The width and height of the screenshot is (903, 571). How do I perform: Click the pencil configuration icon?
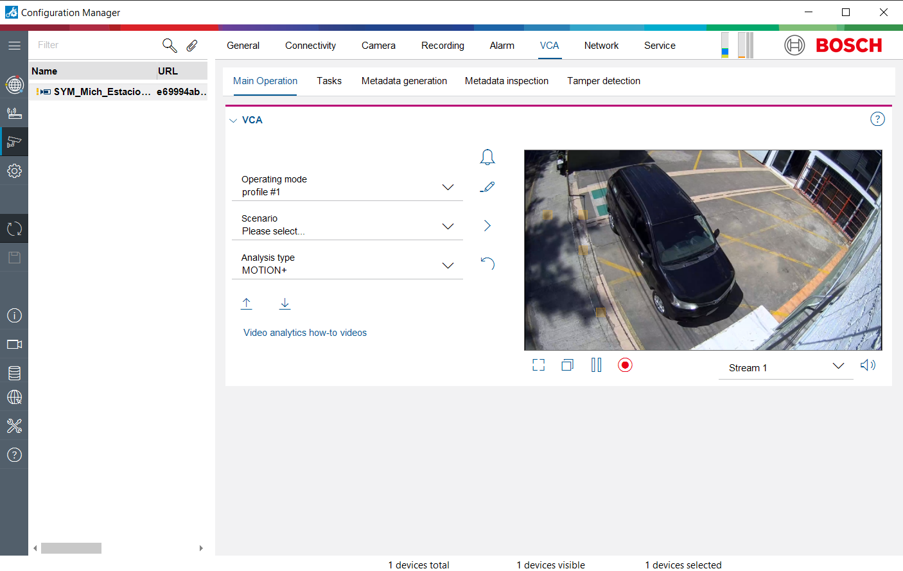(487, 187)
